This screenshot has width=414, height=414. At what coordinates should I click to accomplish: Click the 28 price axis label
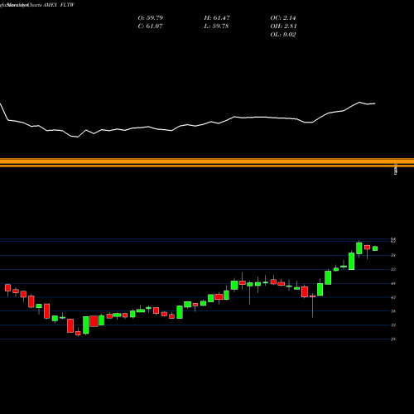393,339
